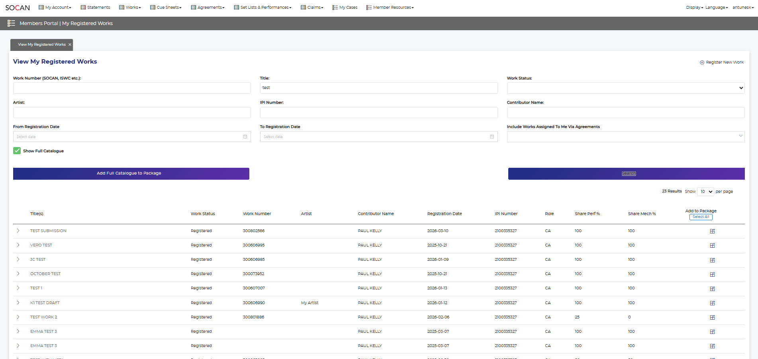The width and height of the screenshot is (758, 359).
Task: Click the Select All button
Action: coord(701,217)
